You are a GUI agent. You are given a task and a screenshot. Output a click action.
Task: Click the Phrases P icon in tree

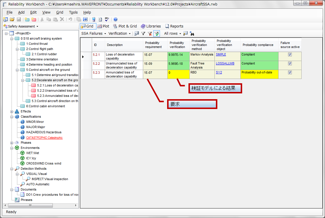[17, 200]
